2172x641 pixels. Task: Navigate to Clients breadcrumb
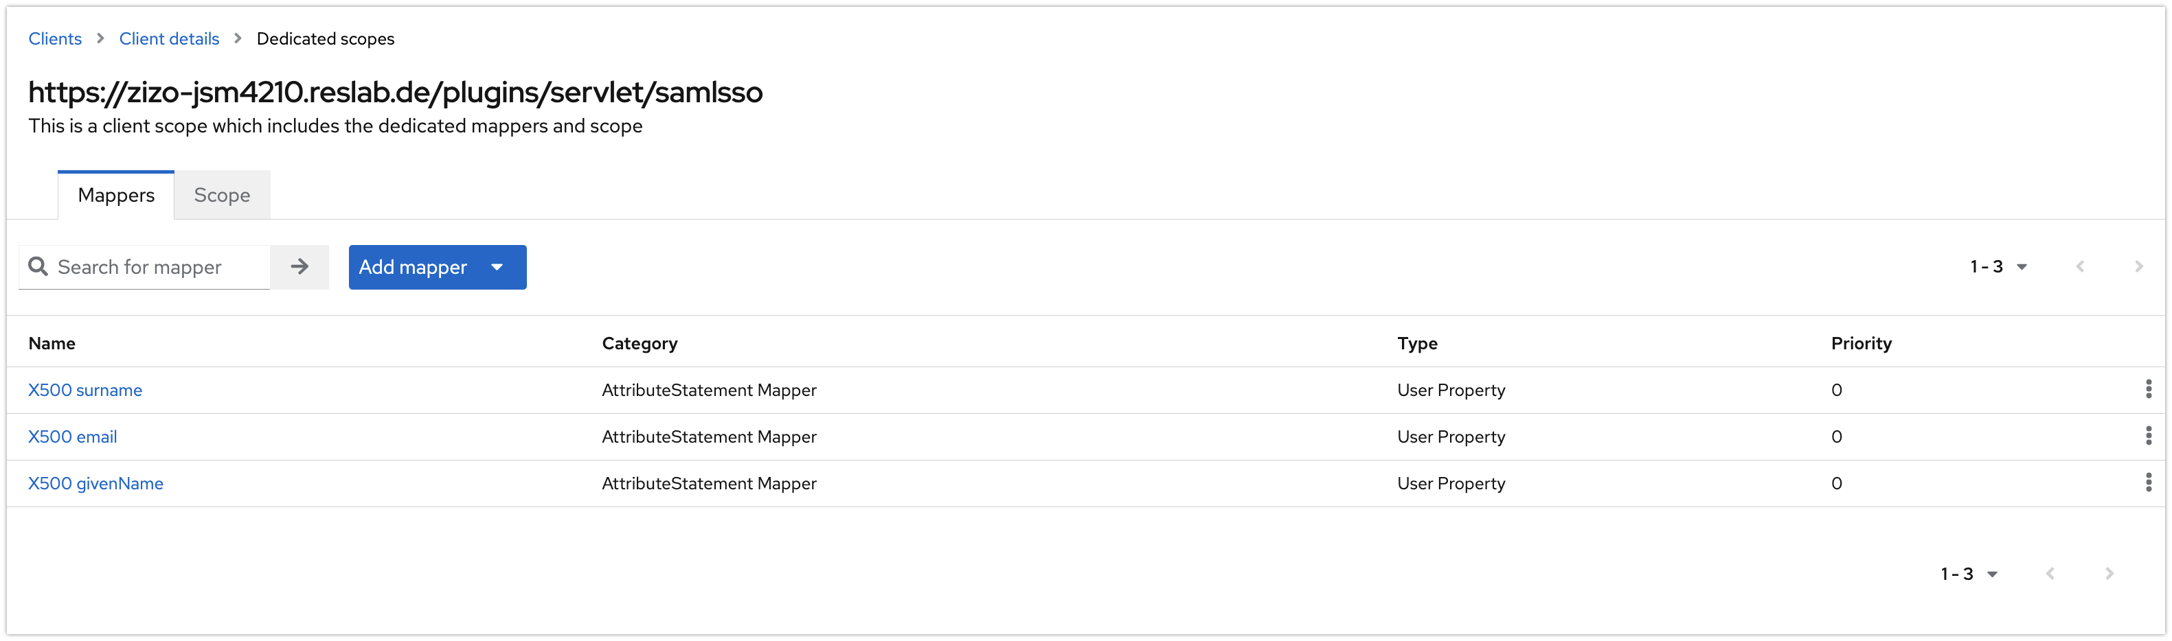[55, 38]
